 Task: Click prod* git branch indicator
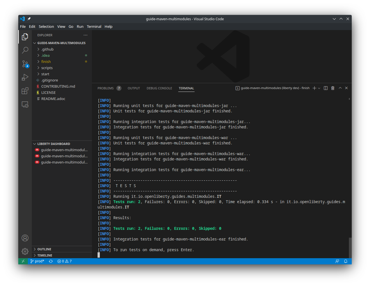pos(37,261)
